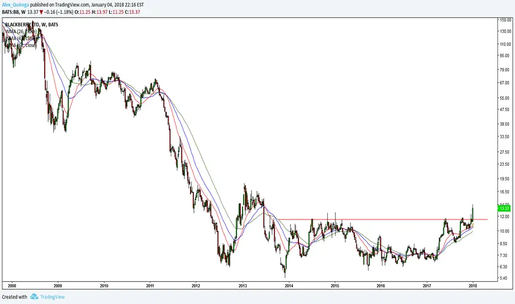The height and width of the screenshot is (304, 515).
Task: Click the 150.00 price axis label
Action: (x=505, y=20)
